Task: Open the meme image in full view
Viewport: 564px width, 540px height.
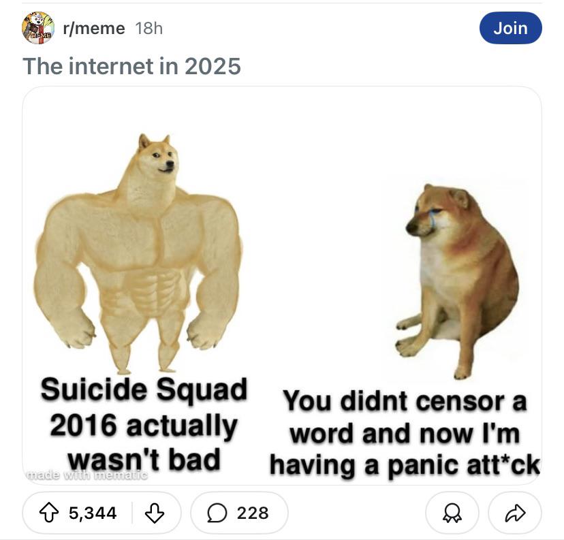Action: tap(282, 285)
